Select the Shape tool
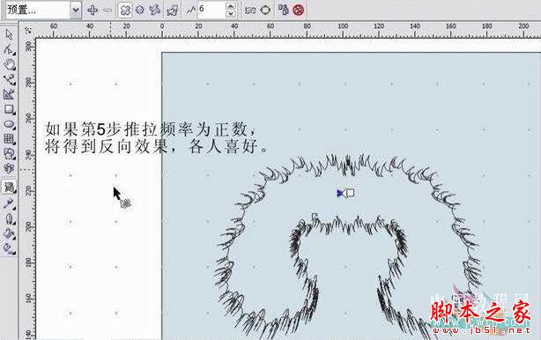This screenshot has height=340, width=541. point(9,49)
